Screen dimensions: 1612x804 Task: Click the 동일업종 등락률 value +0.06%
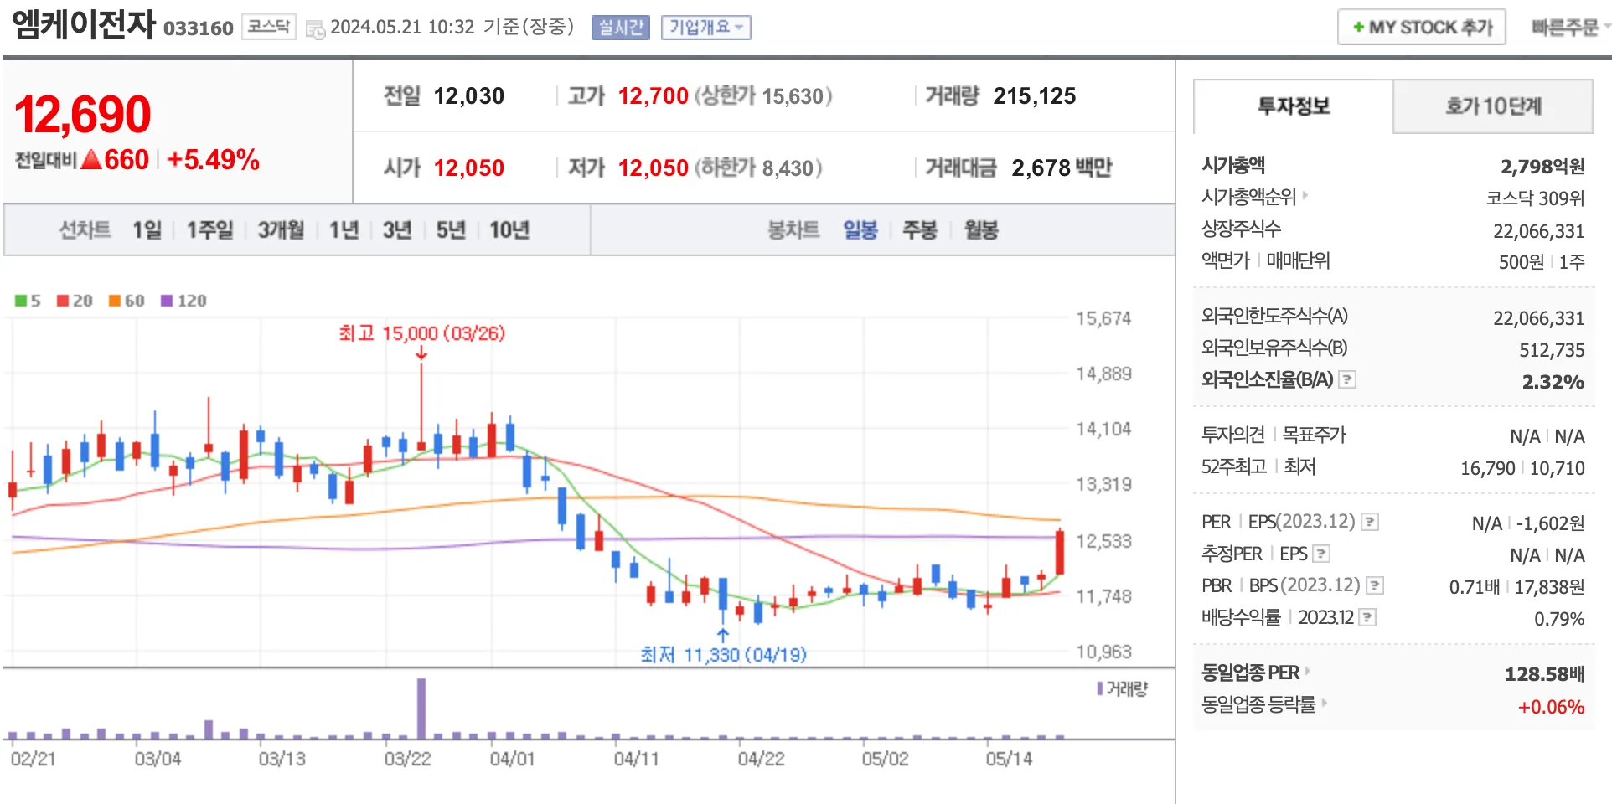tap(1551, 707)
